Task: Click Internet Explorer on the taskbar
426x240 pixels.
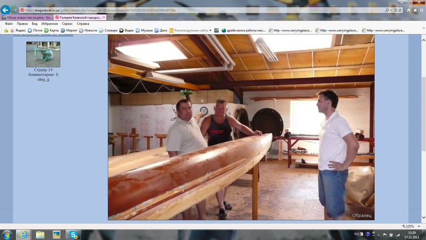Action: pos(23,235)
